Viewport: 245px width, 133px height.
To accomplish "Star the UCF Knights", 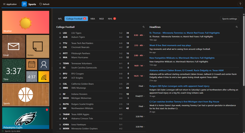I will tap(60, 78).
